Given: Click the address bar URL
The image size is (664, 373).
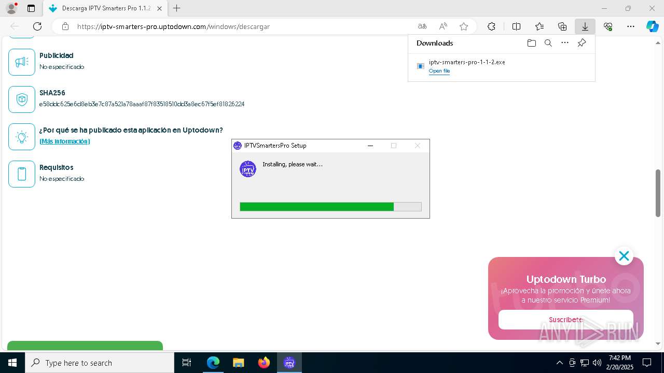Looking at the screenshot, I should pyautogui.click(x=173, y=26).
